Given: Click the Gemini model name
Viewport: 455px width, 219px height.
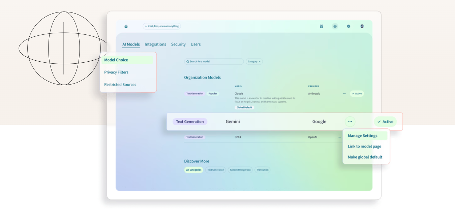Looking at the screenshot, I should [233, 122].
